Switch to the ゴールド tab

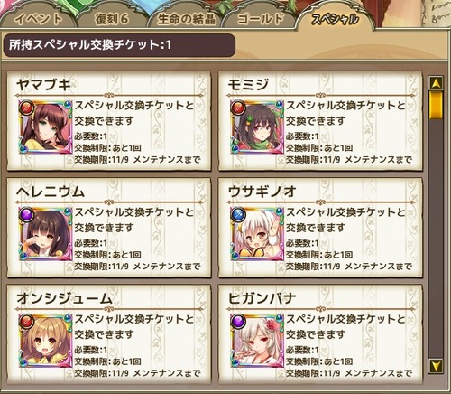pyautogui.click(x=260, y=19)
